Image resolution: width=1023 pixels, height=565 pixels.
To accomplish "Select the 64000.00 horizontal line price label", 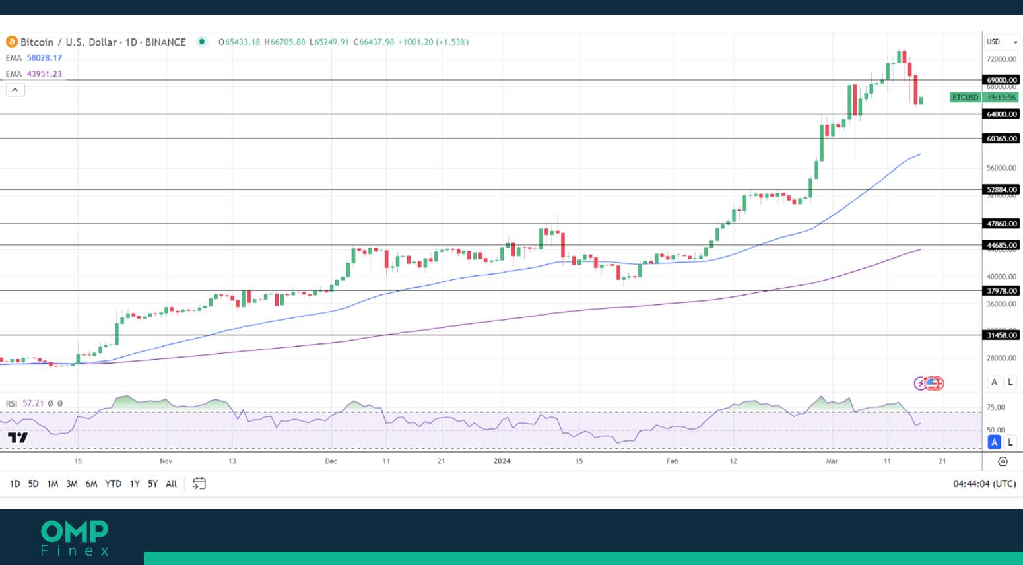I will [1002, 114].
